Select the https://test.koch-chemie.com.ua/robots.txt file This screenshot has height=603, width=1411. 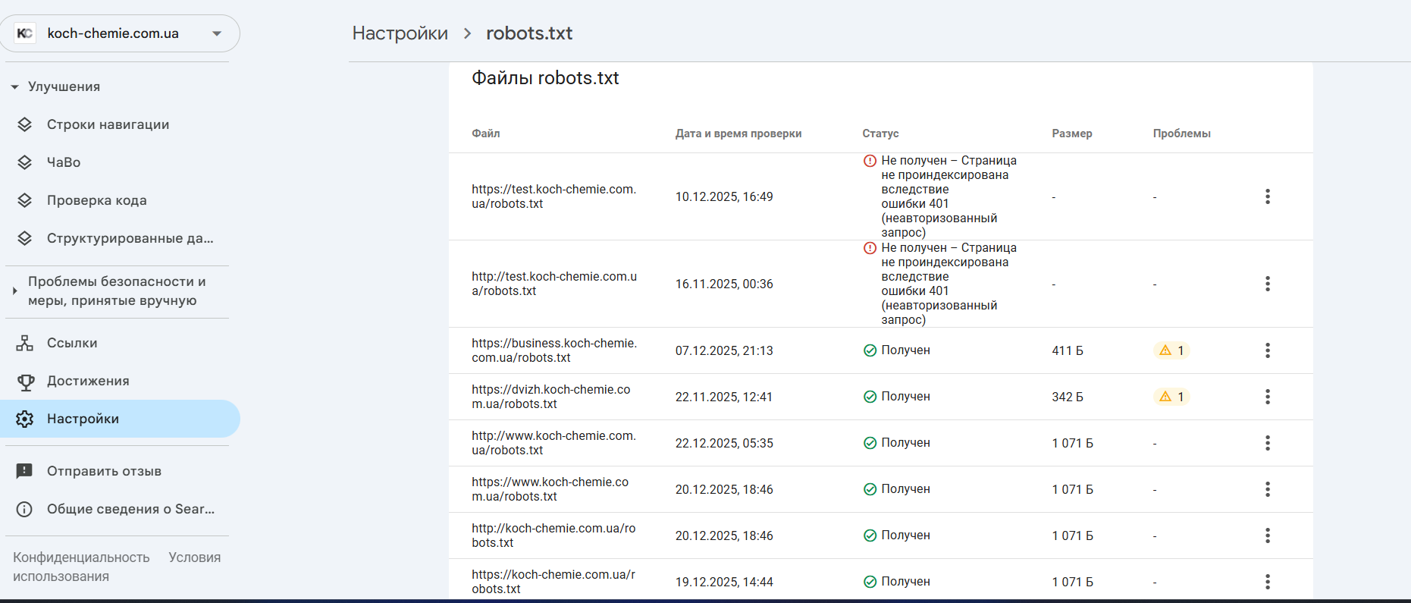(x=554, y=196)
